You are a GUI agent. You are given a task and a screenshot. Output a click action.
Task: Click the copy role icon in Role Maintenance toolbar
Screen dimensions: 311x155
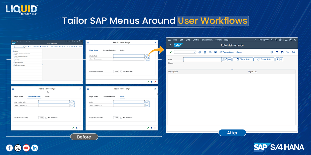(x=200, y=52)
